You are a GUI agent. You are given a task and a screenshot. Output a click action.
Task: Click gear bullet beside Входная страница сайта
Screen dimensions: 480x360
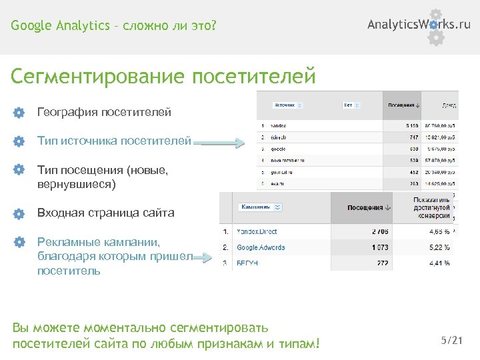pos(19,213)
